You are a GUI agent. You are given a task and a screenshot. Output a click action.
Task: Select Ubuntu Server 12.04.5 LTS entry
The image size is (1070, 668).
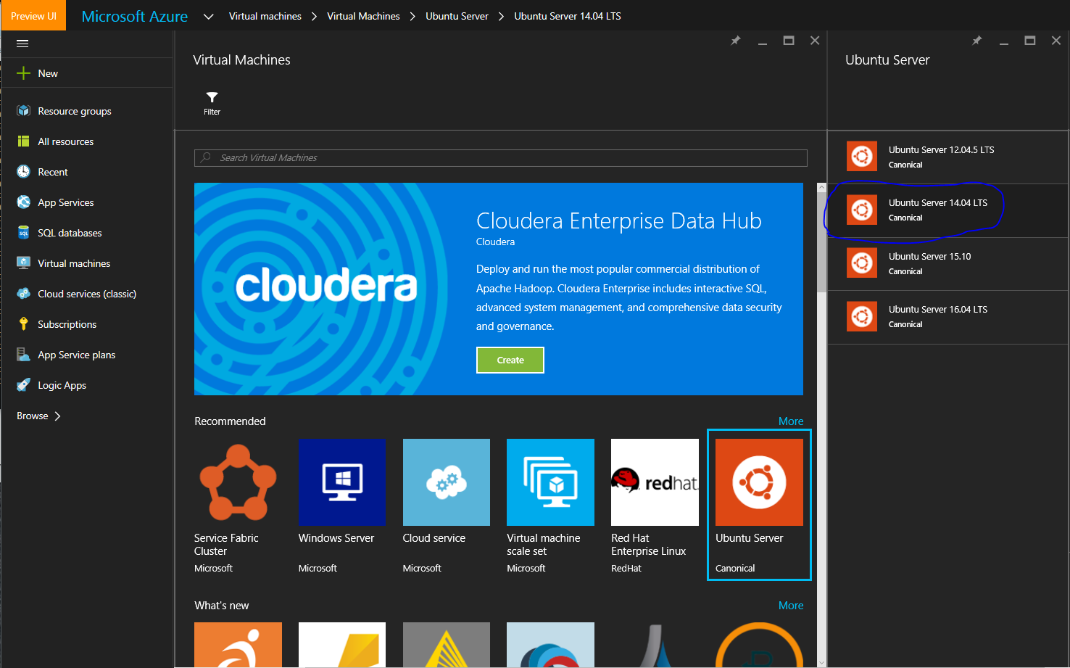pyautogui.click(x=947, y=157)
